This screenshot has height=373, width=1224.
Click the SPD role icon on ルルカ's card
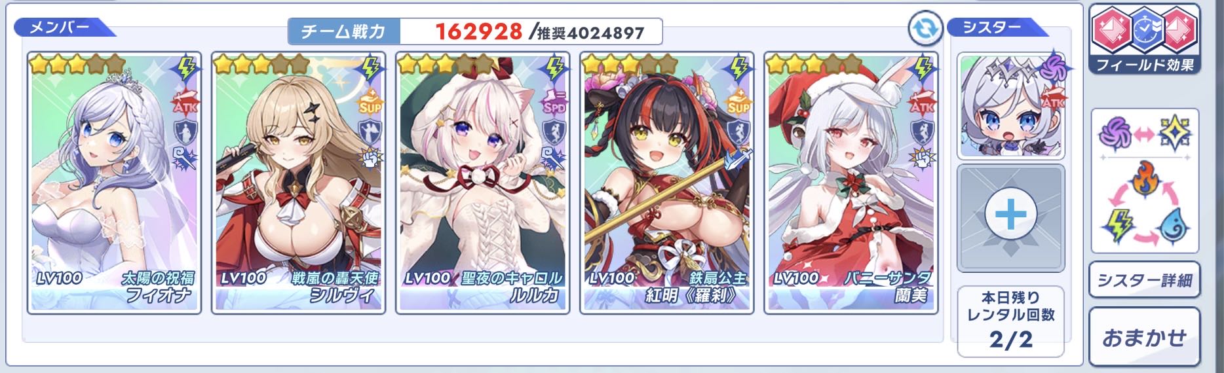click(554, 103)
